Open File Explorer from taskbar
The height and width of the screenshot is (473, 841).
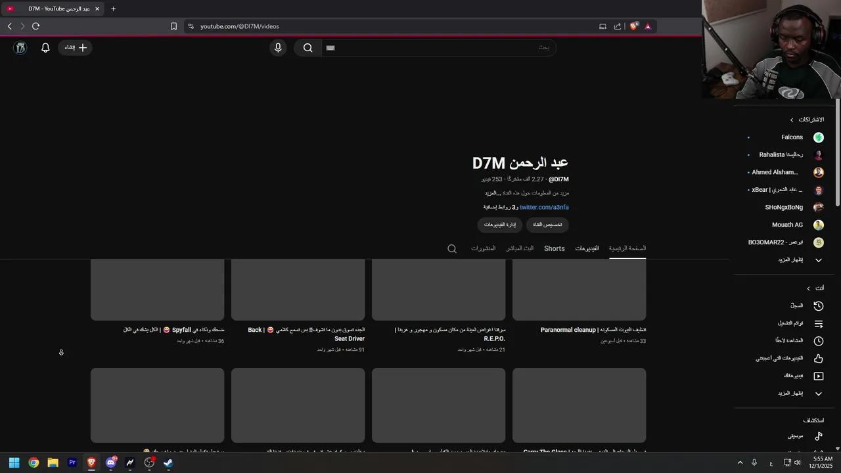click(53, 462)
